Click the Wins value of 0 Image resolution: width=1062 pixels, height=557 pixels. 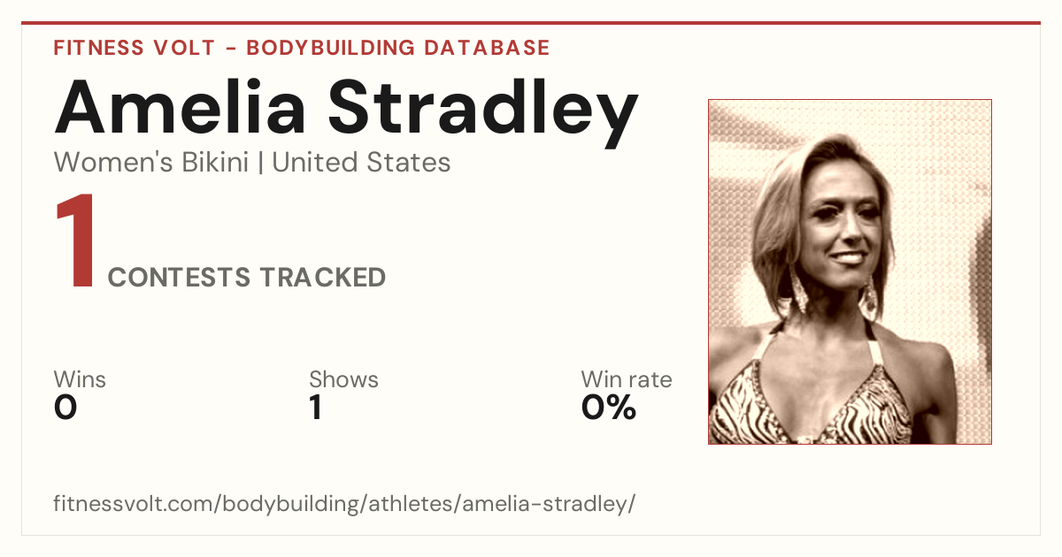(65, 408)
